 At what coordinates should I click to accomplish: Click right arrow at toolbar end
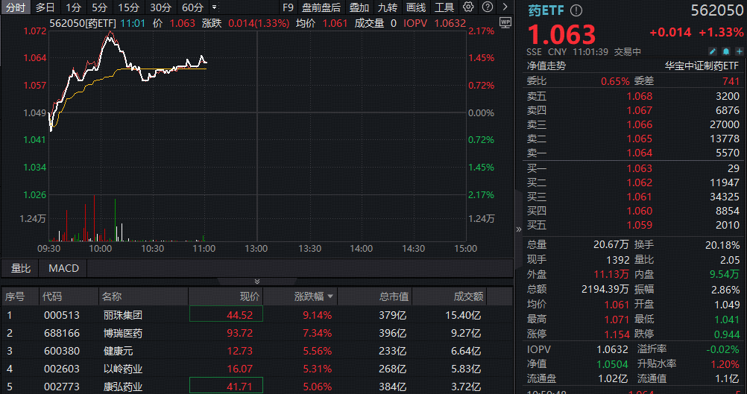coord(504,7)
